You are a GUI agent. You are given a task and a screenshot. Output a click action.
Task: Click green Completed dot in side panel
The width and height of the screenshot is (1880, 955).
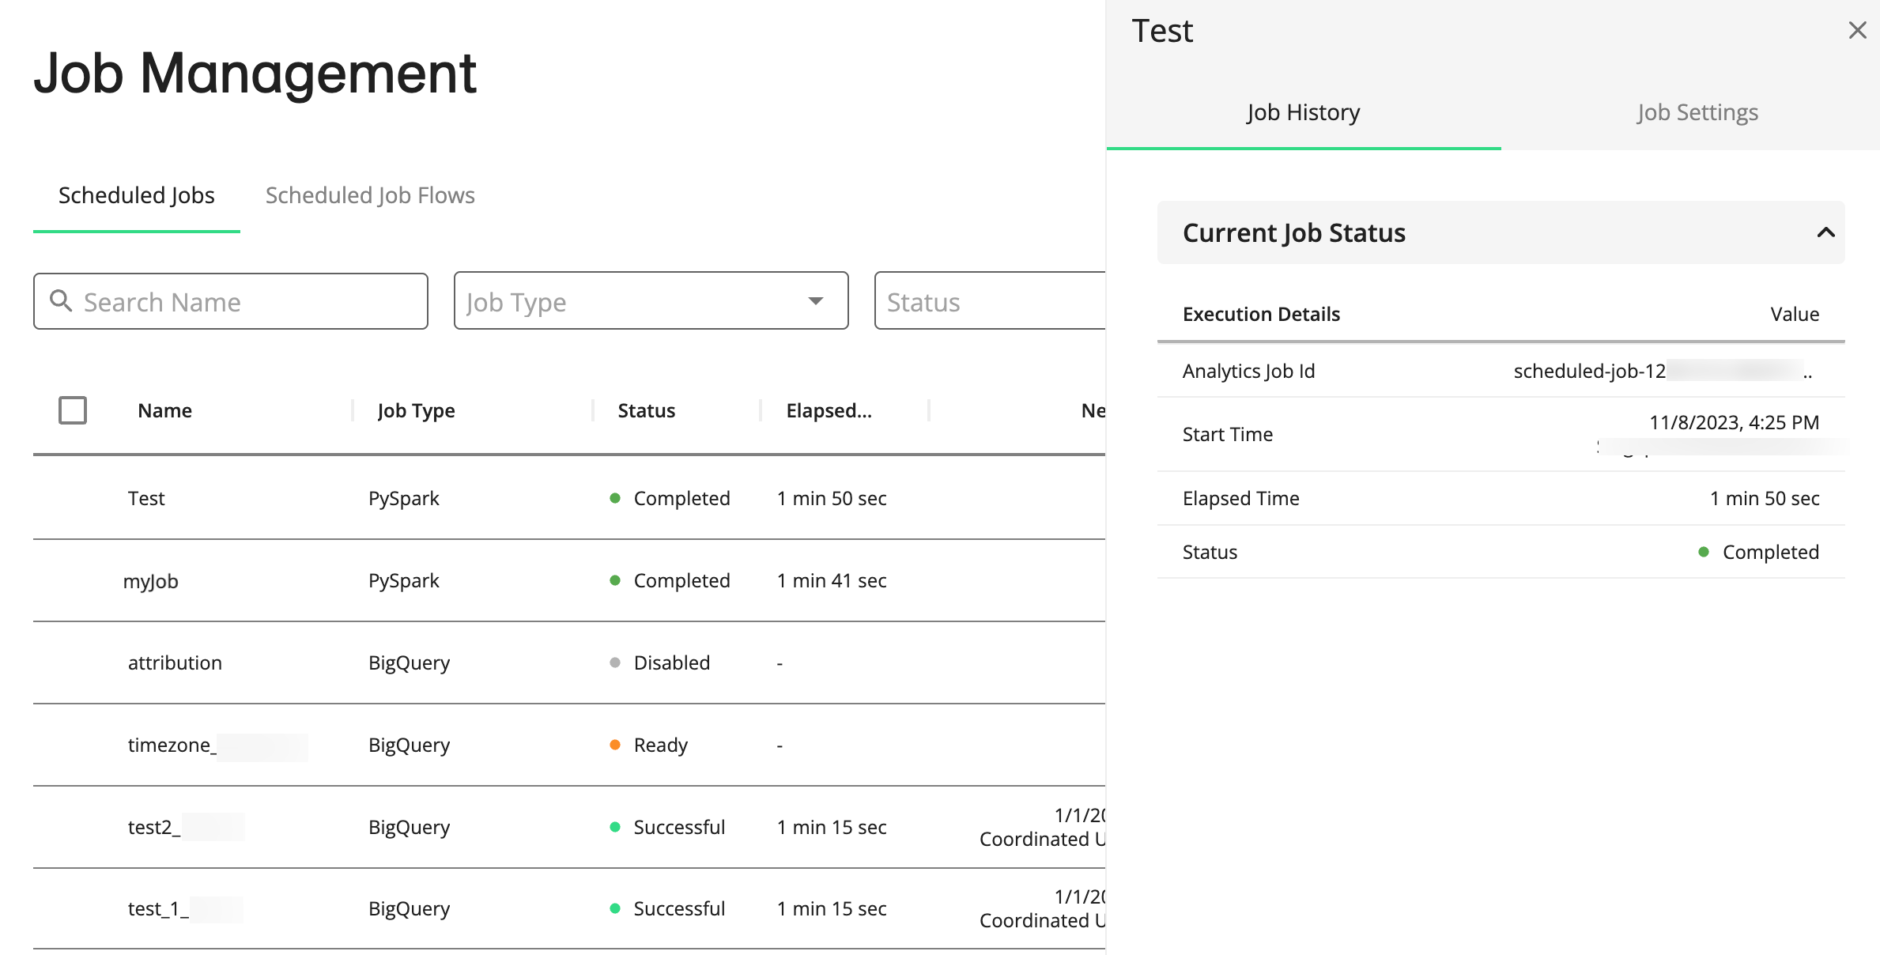pos(1704,552)
